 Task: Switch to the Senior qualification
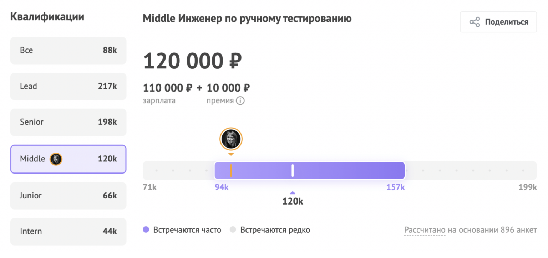coord(68,122)
